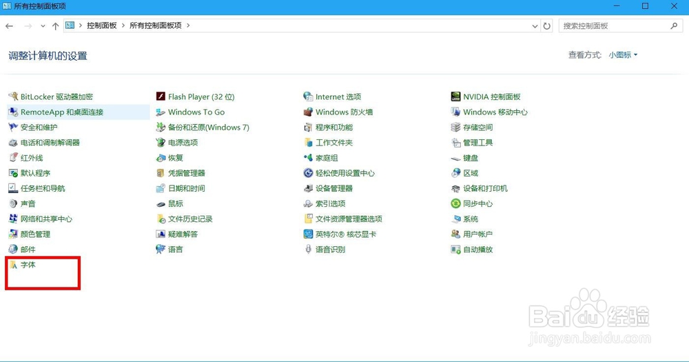Open the 同步中心 link
The width and height of the screenshot is (689, 362).
(477, 203)
